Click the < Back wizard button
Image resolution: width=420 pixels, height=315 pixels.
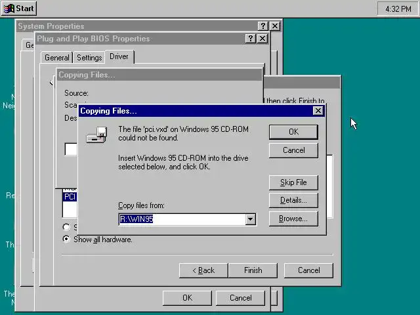[x=203, y=270]
